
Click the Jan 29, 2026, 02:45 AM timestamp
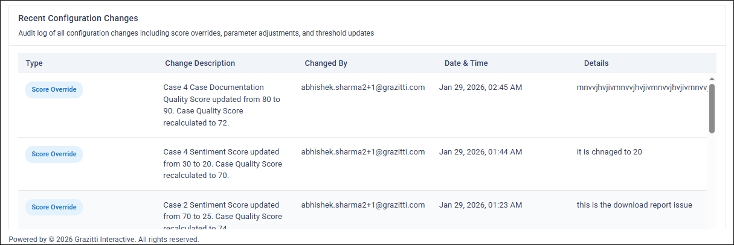[480, 87]
